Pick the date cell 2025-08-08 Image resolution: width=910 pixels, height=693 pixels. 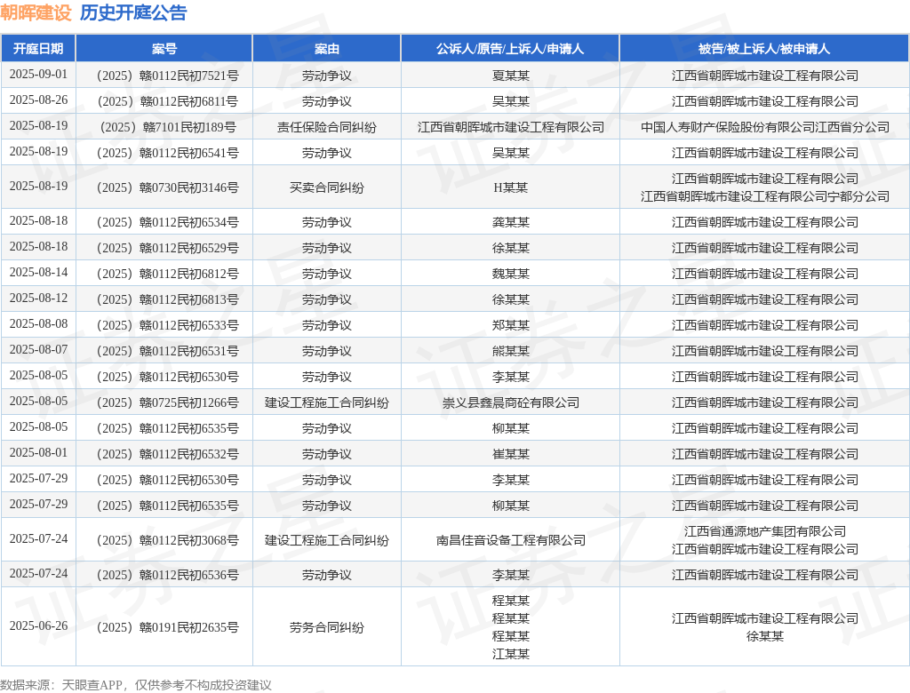click(38, 323)
